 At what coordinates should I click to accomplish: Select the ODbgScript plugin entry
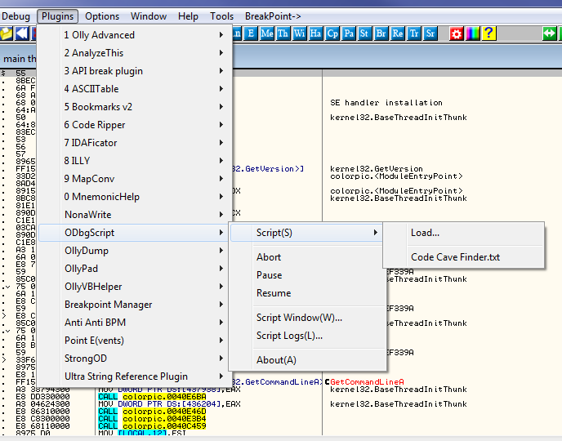[x=133, y=233]
